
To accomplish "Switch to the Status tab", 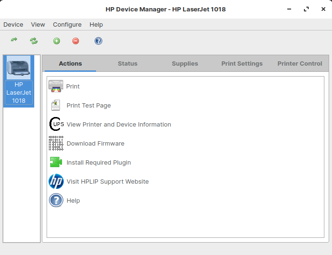I will click(x=127, y=63).
